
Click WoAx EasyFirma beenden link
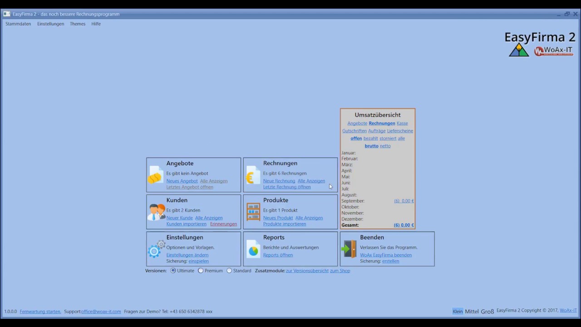tap(386, 255)
